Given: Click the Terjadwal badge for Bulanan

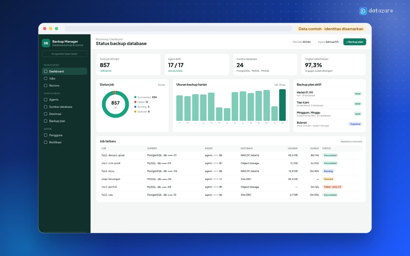Looking at the screenshot, I should [x=355, y=124].
